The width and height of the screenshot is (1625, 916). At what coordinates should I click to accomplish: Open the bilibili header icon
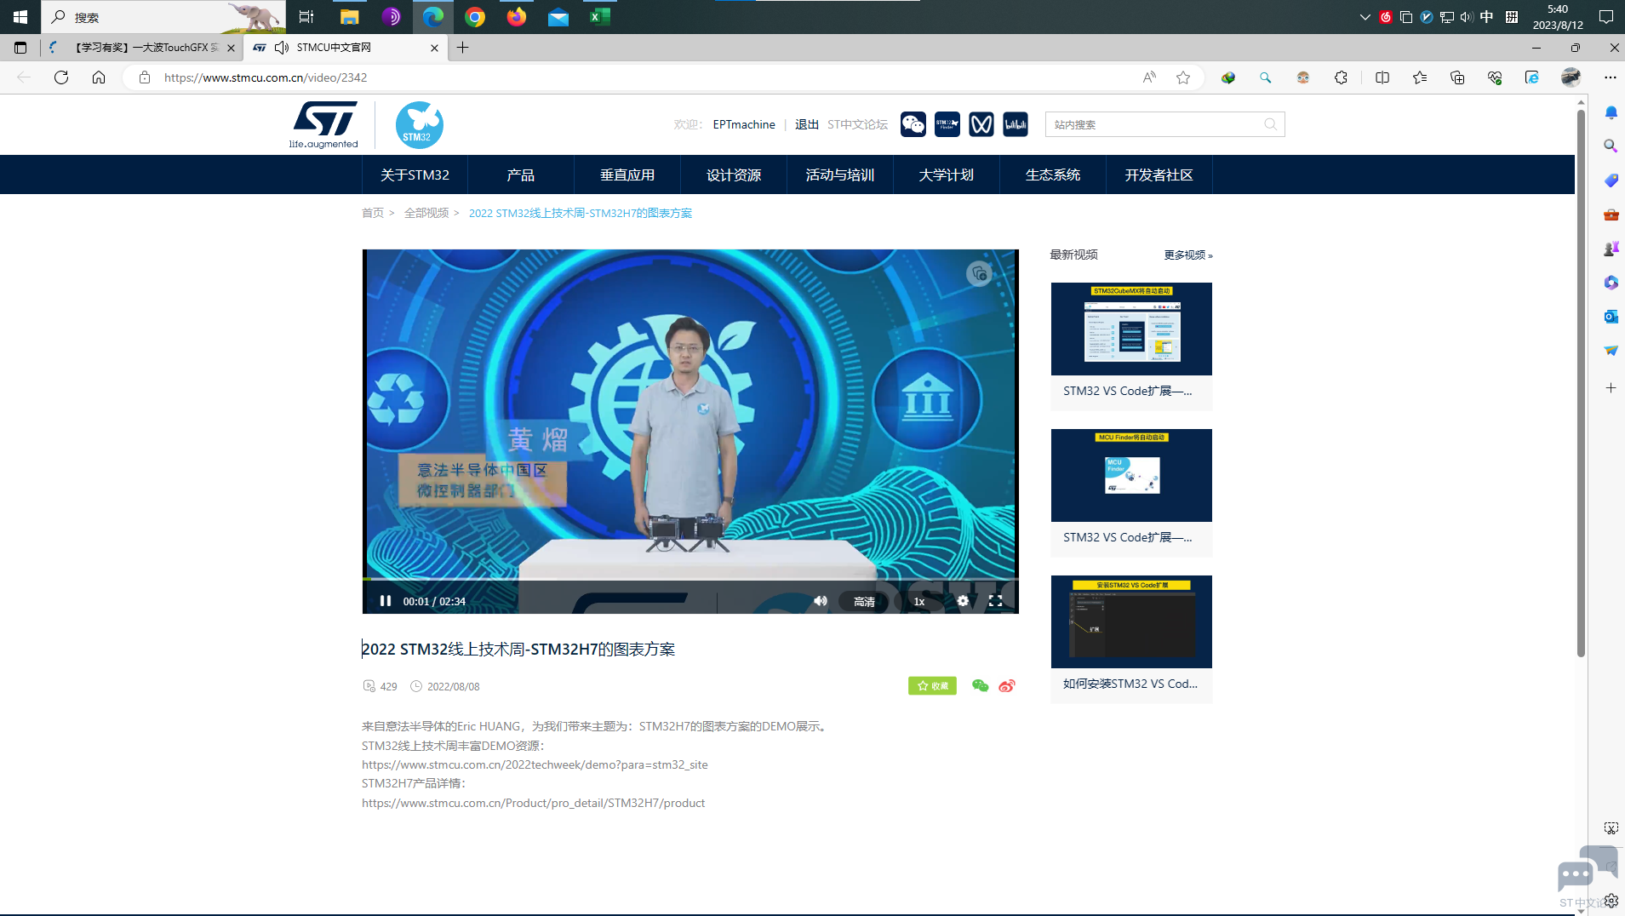pyautogui.click(x=1015, y=124)
